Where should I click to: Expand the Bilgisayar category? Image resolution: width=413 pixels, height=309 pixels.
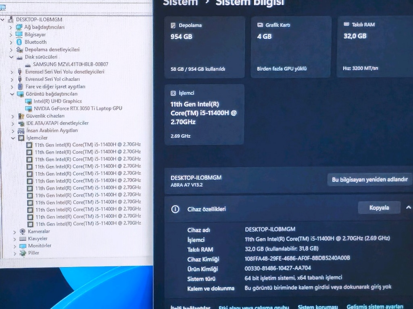pyautogui.click(x=11, y=35)
